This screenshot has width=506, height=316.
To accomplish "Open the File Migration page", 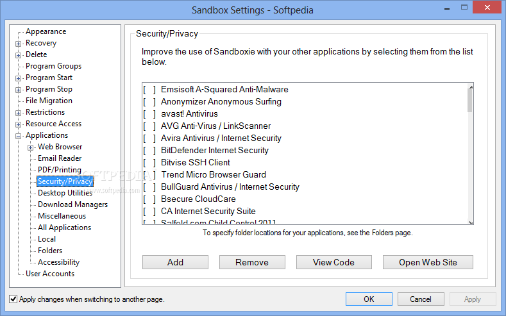I will tap(49, 101).
